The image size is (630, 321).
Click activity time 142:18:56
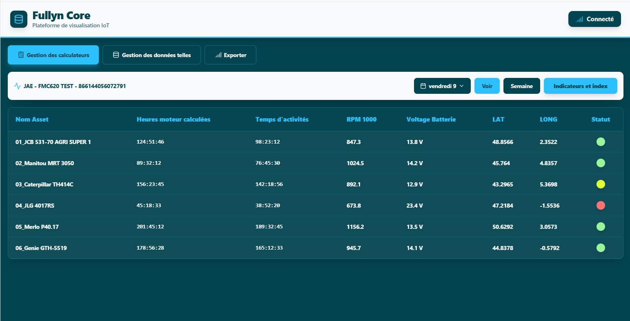click(x=269, y=184)
